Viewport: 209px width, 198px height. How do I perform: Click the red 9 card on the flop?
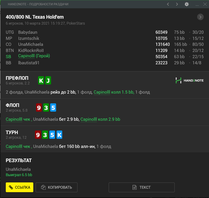tap(39, 107)
